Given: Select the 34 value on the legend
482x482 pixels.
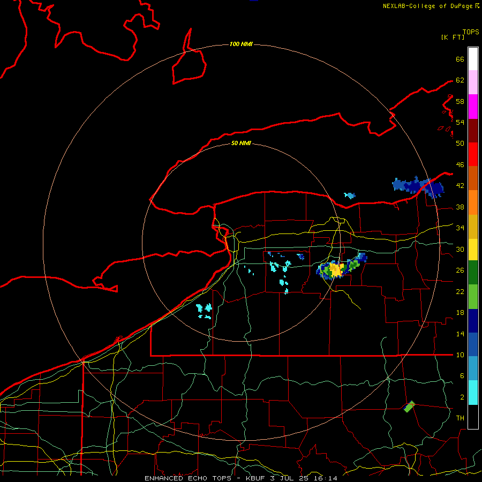Looking at the screenshot, I should [x=460, y=228].
